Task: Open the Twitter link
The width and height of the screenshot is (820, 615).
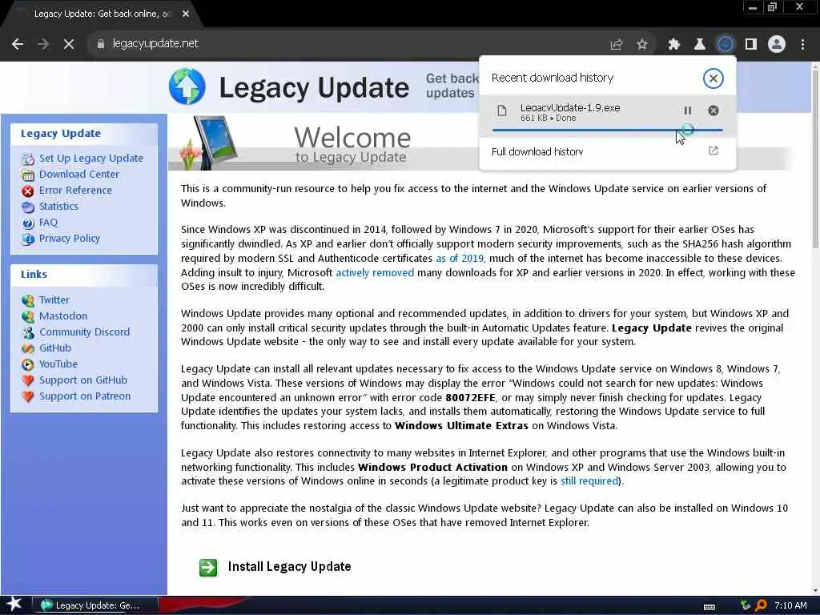Action: click(54, 300)
